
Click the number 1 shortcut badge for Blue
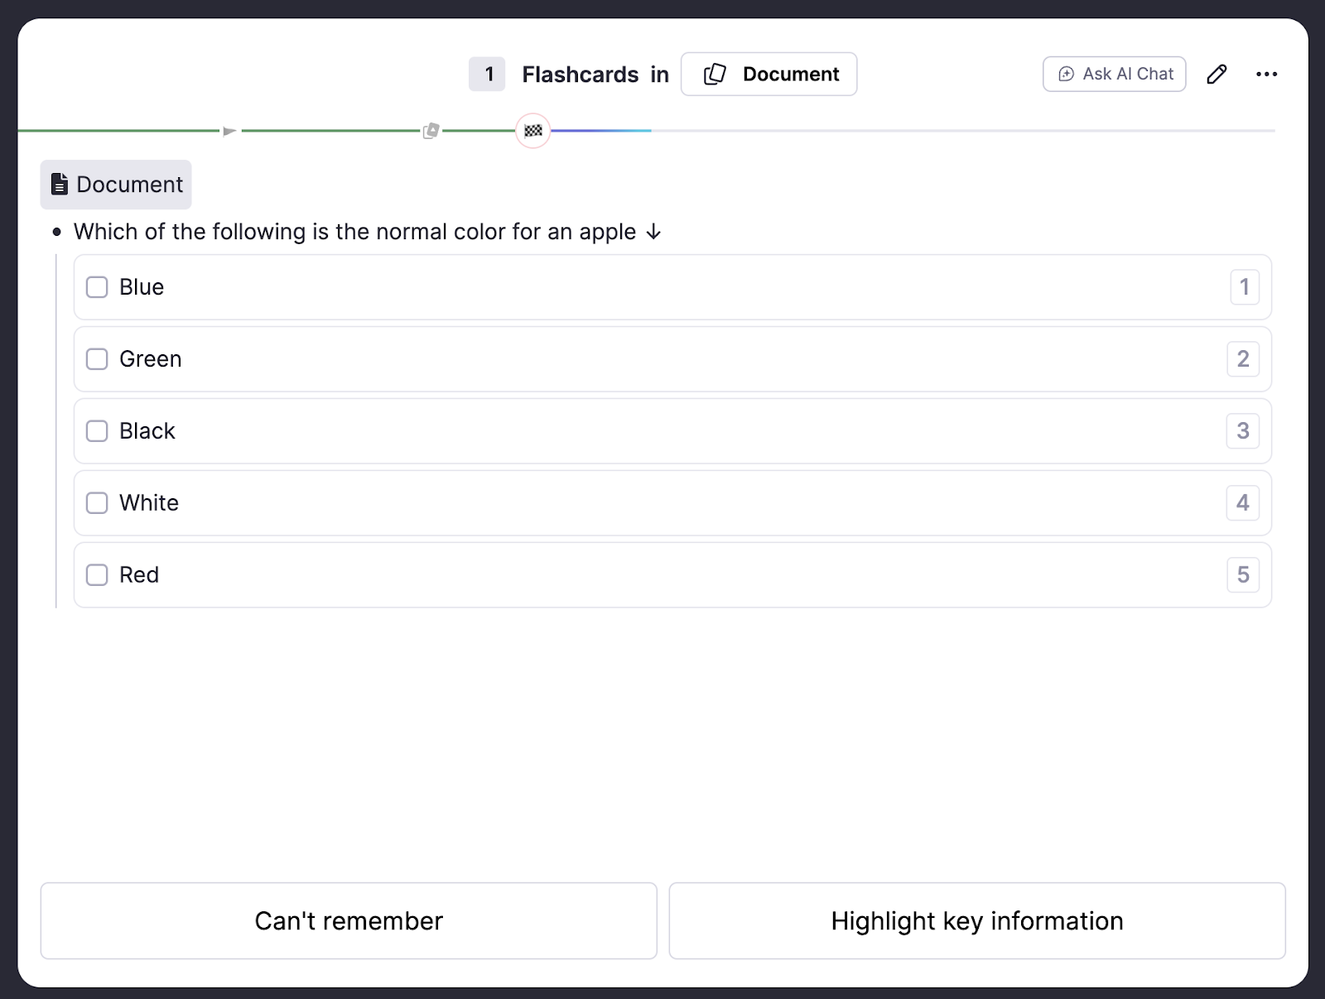point(1244,287)
